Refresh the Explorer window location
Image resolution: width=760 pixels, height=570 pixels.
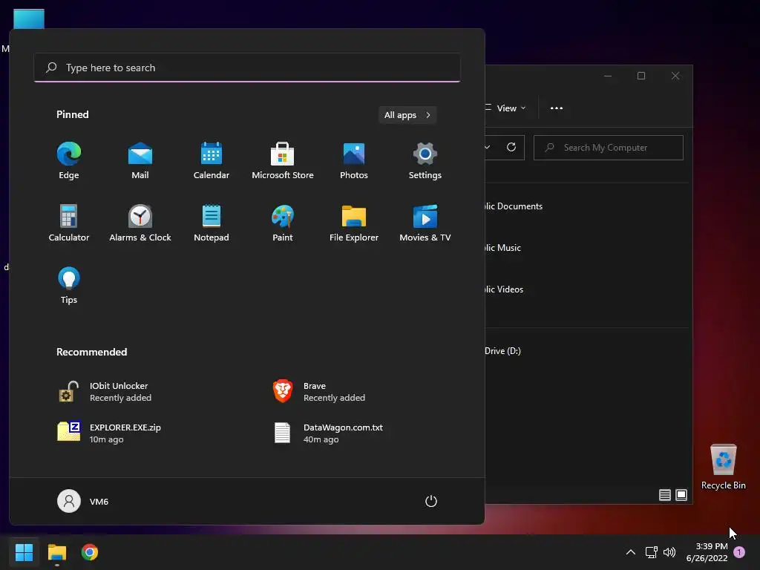coord(511,148)
